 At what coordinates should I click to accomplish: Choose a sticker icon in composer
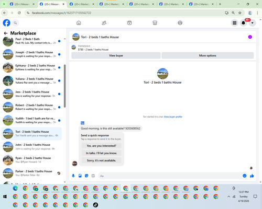86,176
